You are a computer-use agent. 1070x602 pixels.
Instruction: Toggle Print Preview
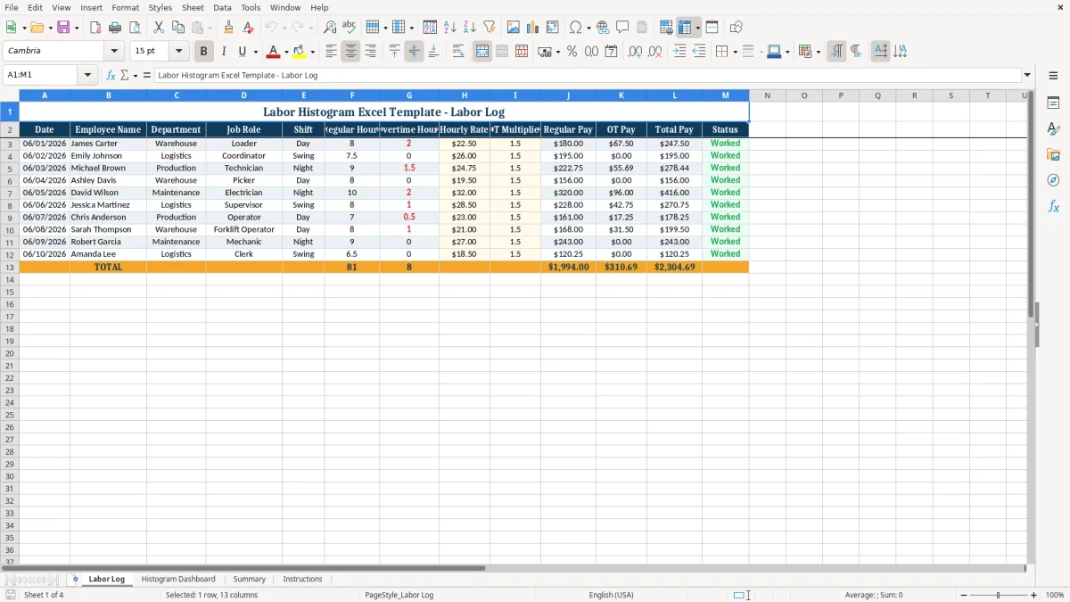click(135, 28)
